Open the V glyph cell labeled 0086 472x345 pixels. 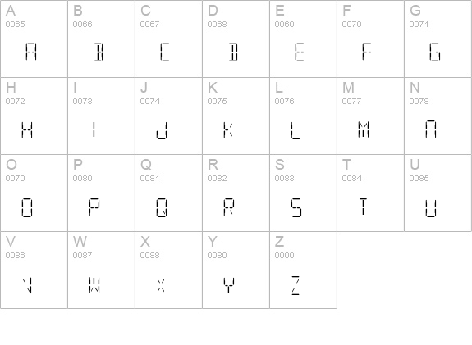point(34,270)
